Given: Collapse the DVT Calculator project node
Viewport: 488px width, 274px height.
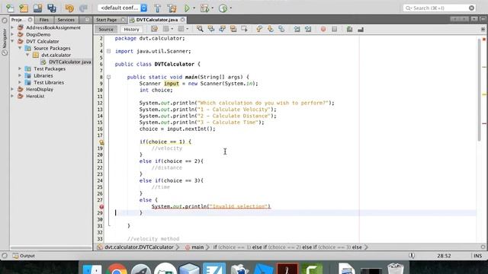Looking at the screenshot, I should (x=13, y=41).
